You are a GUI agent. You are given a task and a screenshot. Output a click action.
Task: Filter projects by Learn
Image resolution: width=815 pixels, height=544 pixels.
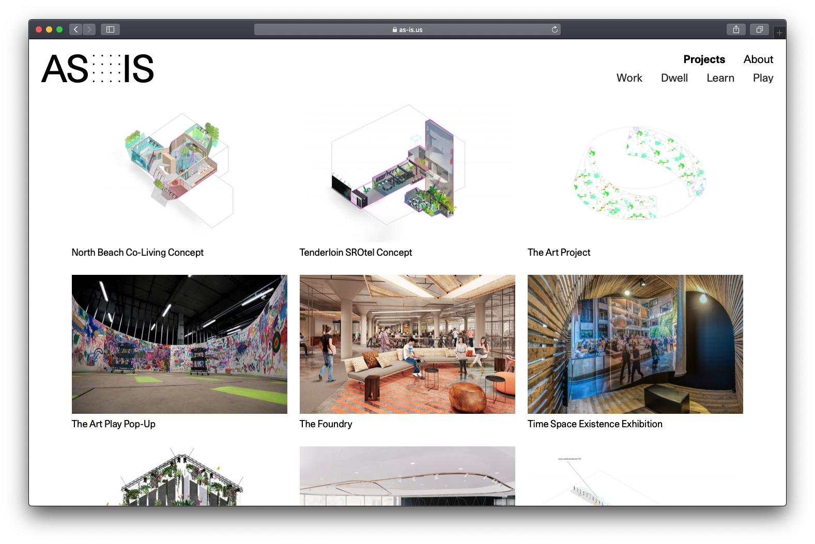pyautogui.click(x=720, y=78)
